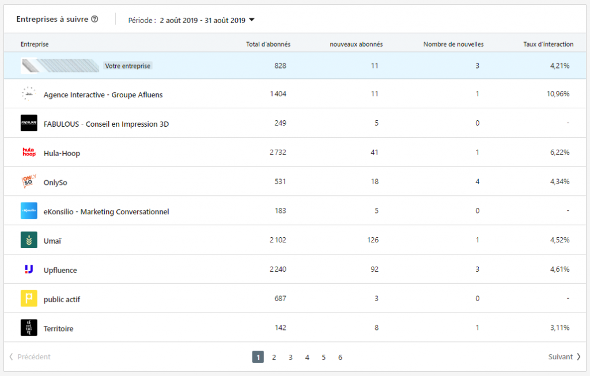Click the eKonsilio blue logo
The image size is (590, 376).
coord(29,211)
